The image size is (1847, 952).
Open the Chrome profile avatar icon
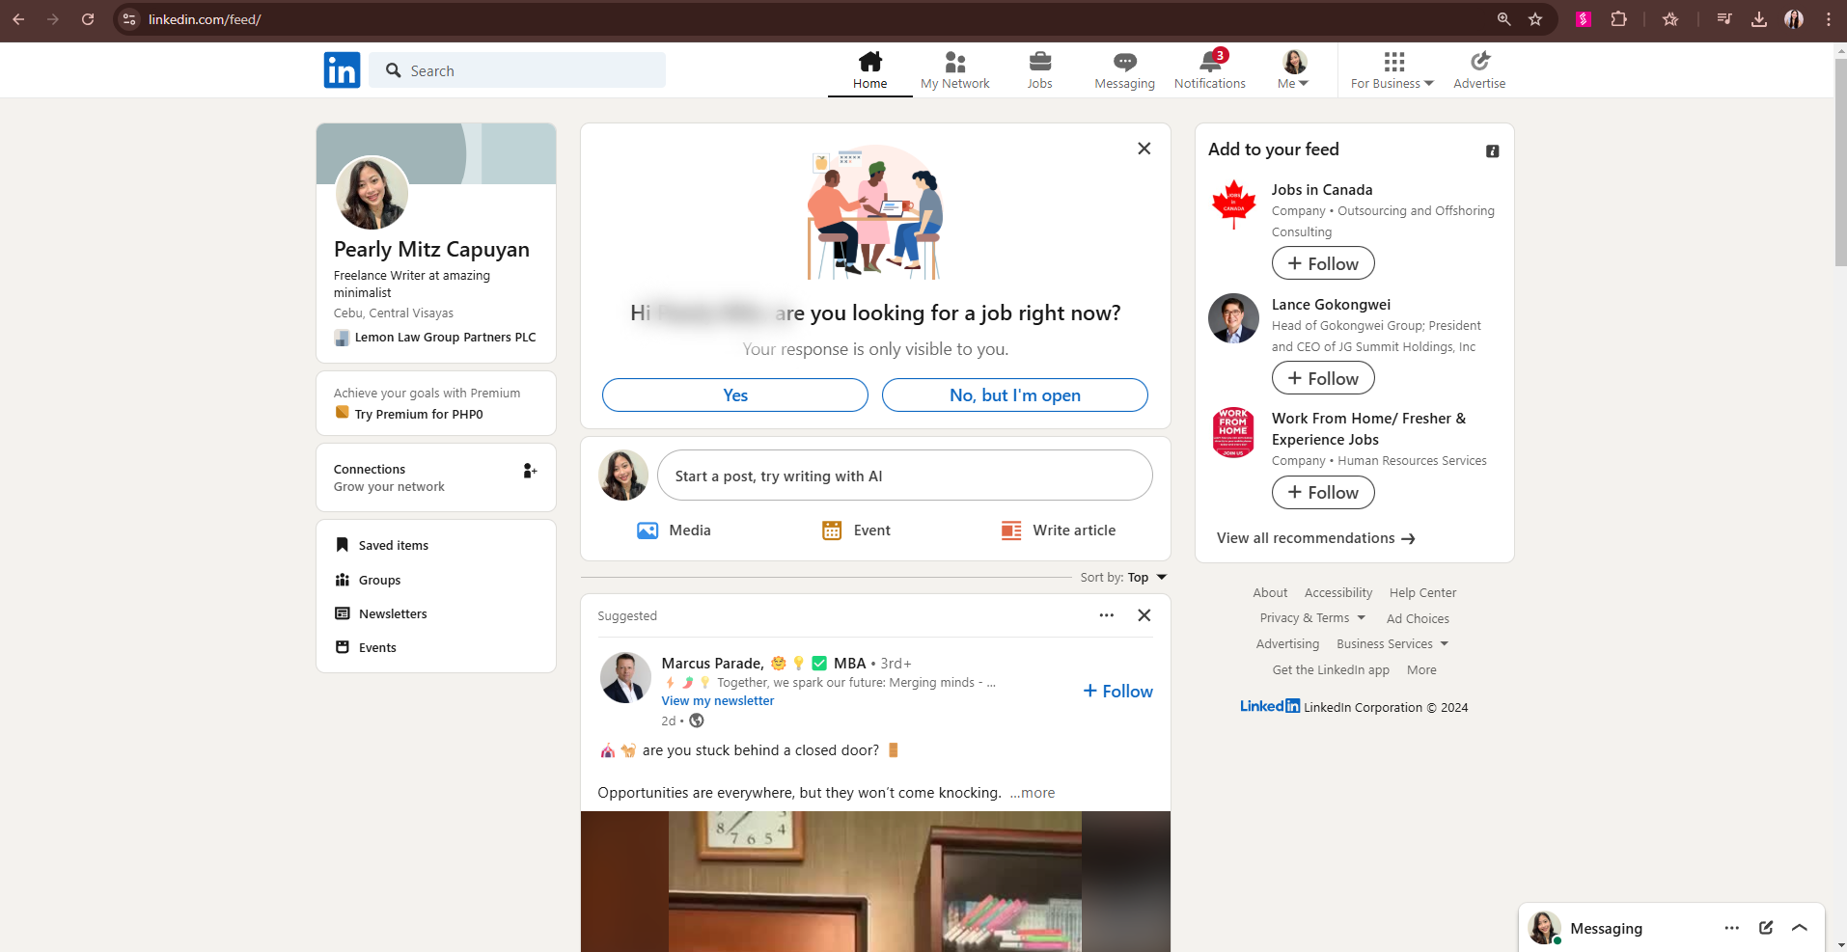point(1794,19)
